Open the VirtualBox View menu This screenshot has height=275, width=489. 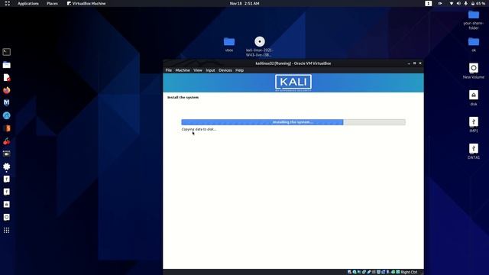pyautogui.click(x=198, y=70)
